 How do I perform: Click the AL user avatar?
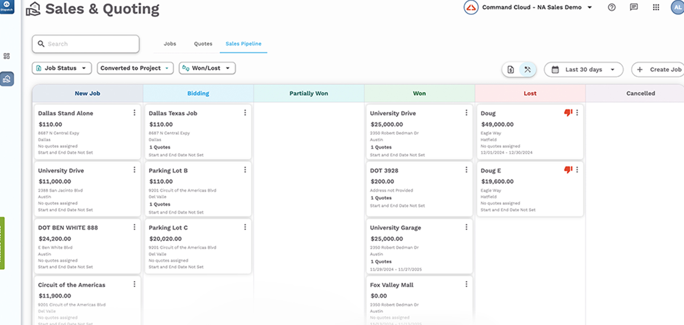tap(677, 7)
